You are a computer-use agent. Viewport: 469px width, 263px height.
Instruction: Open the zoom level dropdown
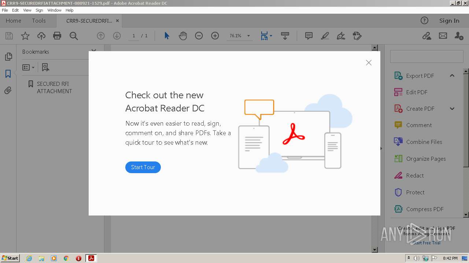[x=248, y=36]
